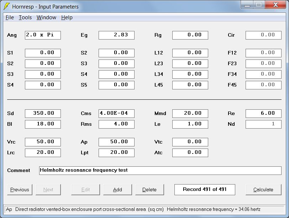Select the Lrc field with 20.00

[x=43, y=153]
